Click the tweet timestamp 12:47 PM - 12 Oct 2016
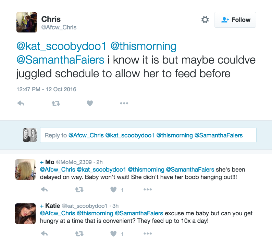The height and width of the screenshot is (242, 272). tap(46, 90)
